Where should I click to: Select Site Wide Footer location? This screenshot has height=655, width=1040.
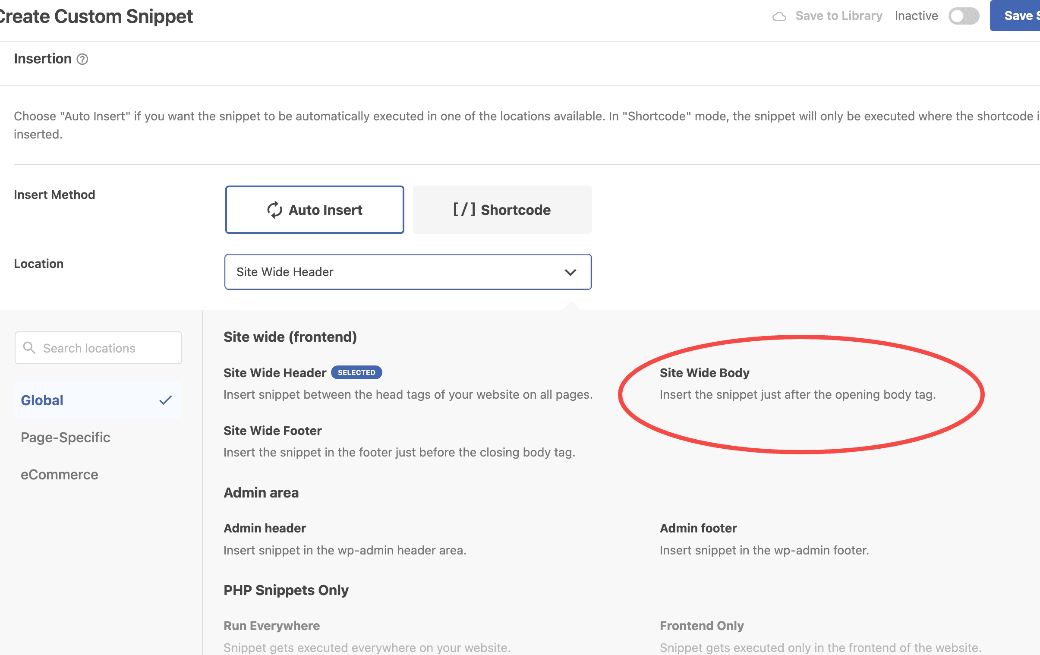coord(273,430)
